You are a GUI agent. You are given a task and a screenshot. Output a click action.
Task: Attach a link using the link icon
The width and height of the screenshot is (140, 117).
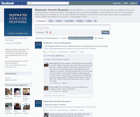tap(47, 32)
